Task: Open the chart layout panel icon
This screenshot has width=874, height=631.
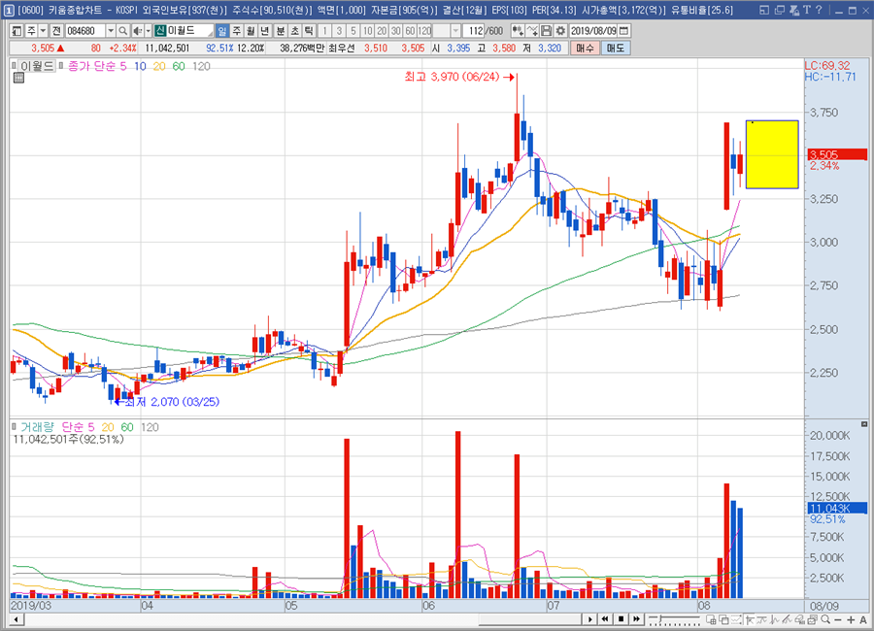Action: (17, 31)
